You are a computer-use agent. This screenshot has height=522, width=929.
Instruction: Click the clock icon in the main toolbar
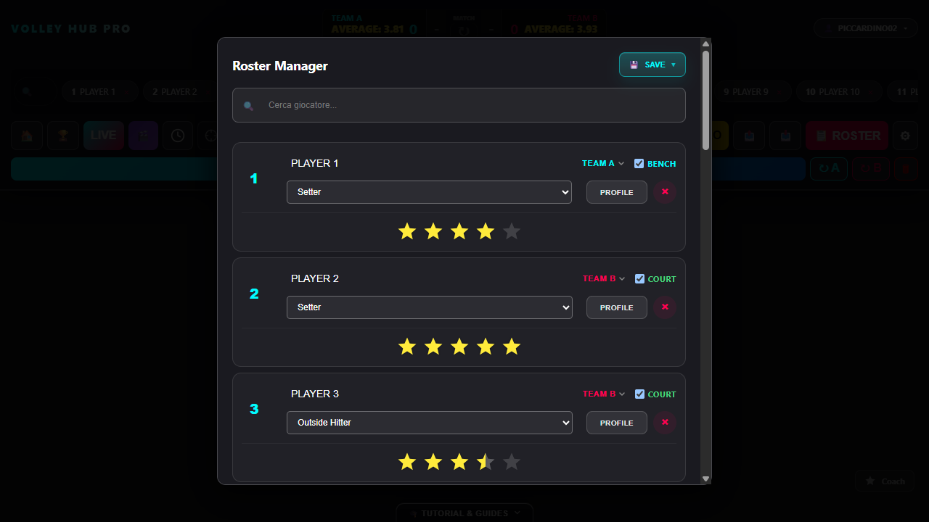click(178, 136)
